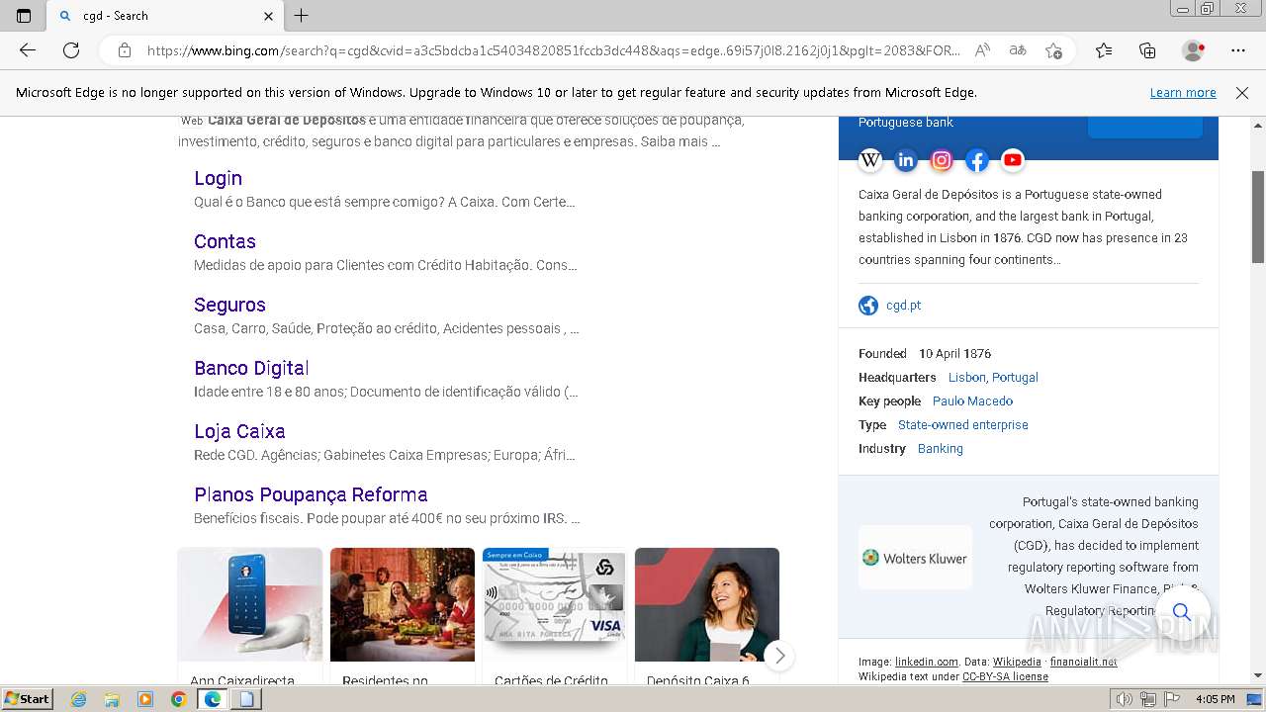Go back using the browser back arrow
Image resolution: width=1266 pixels, height=712 pixels.
pos(28,50)
